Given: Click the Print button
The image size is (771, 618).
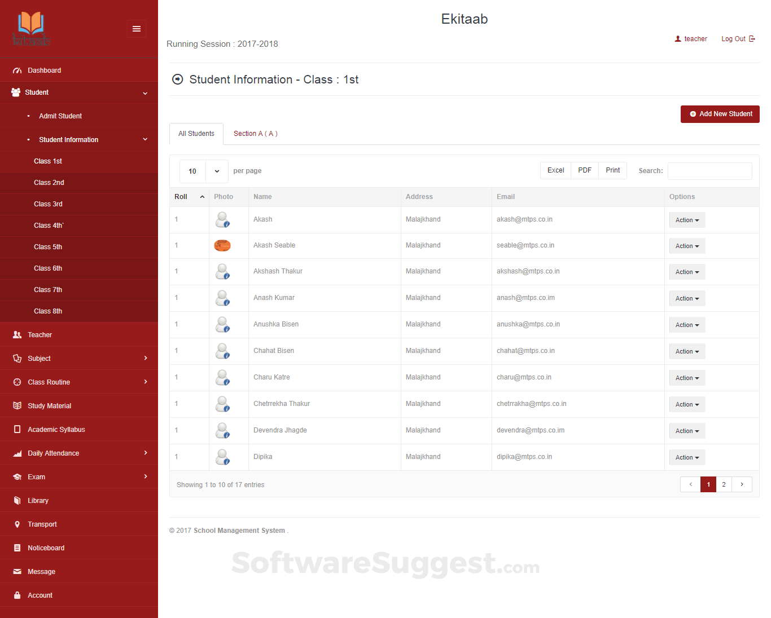Looking at the screenshot, I should (x=613, y=170).
